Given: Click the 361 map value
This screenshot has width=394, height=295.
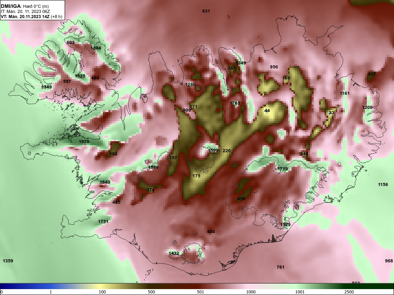Looking at the screenshot, I should point(232,68).
